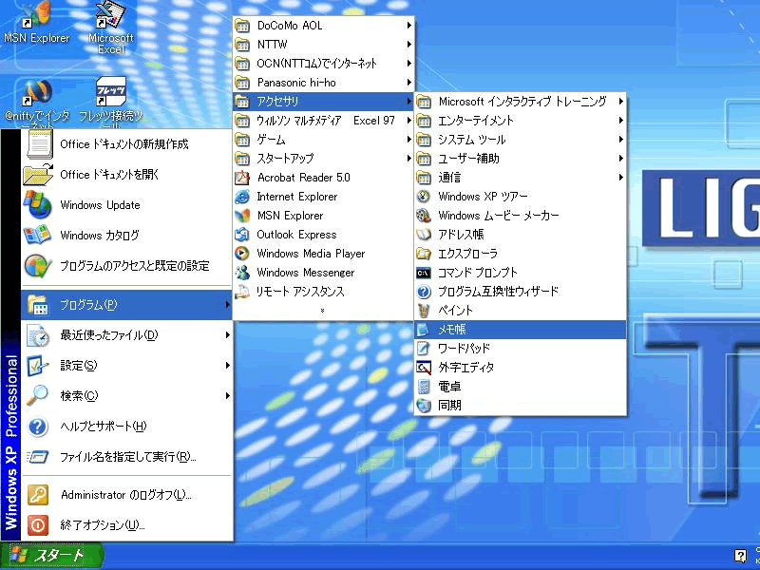Viewport: 760px width, 570px height.
Task: Open the Microsoft Excel desktop shortcut icon
Action: point(110,14)
